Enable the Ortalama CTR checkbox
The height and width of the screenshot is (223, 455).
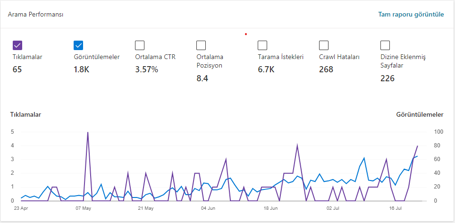click(140, 45)
